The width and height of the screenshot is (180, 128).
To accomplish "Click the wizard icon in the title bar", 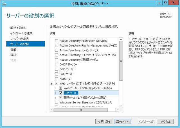I will click(x=4, y=3).
